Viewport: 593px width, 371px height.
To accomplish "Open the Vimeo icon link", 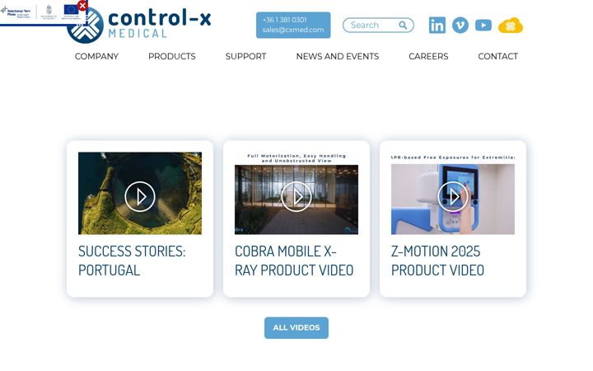I will click(x=460, y=26).
